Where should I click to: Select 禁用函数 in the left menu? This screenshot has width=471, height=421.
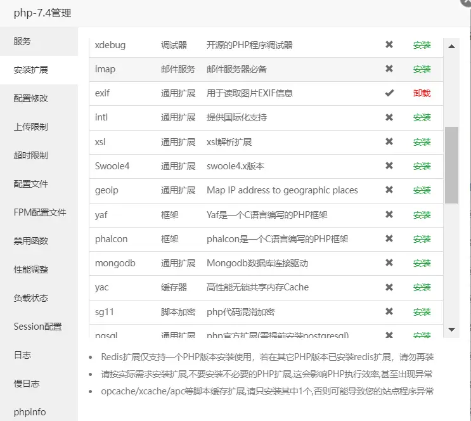point(30,241)
